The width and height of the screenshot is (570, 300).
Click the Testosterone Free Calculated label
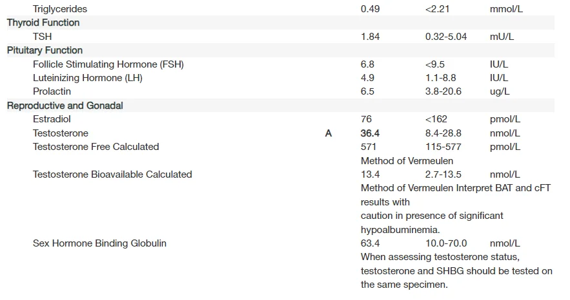click(x=96, y=147)
